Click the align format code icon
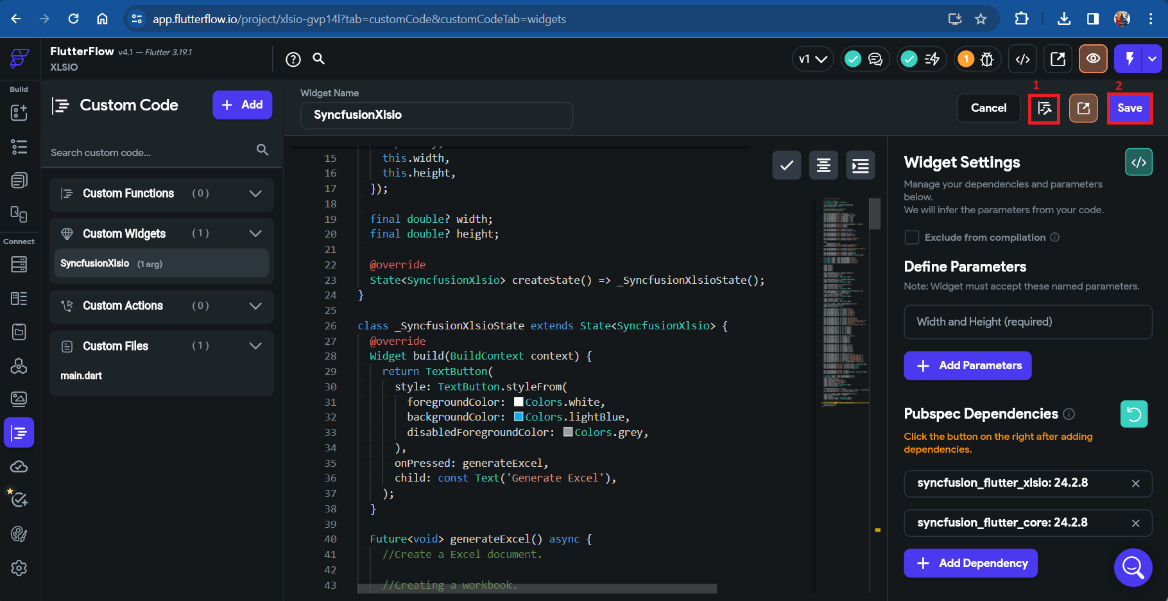Image resolution: width=1168 pixels, height=601 pixels. (823, 166)
